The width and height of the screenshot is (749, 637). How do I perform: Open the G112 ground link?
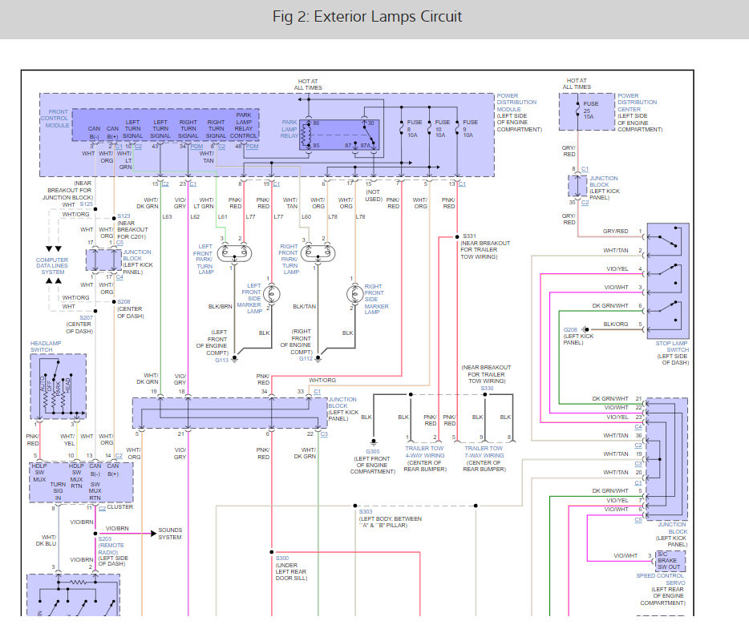pos(306,358)
